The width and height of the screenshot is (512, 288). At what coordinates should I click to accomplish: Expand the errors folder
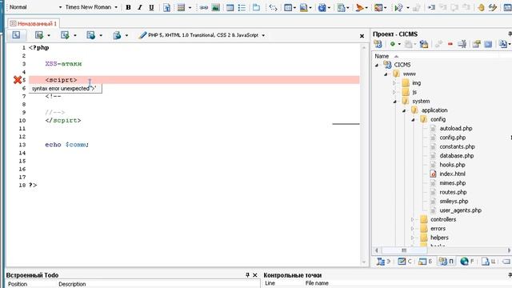413,229
